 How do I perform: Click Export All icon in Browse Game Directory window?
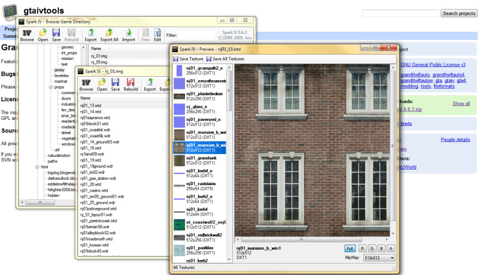pos(109,35)
